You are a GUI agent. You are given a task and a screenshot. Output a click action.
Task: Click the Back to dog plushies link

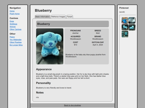[x=73, y=105]
